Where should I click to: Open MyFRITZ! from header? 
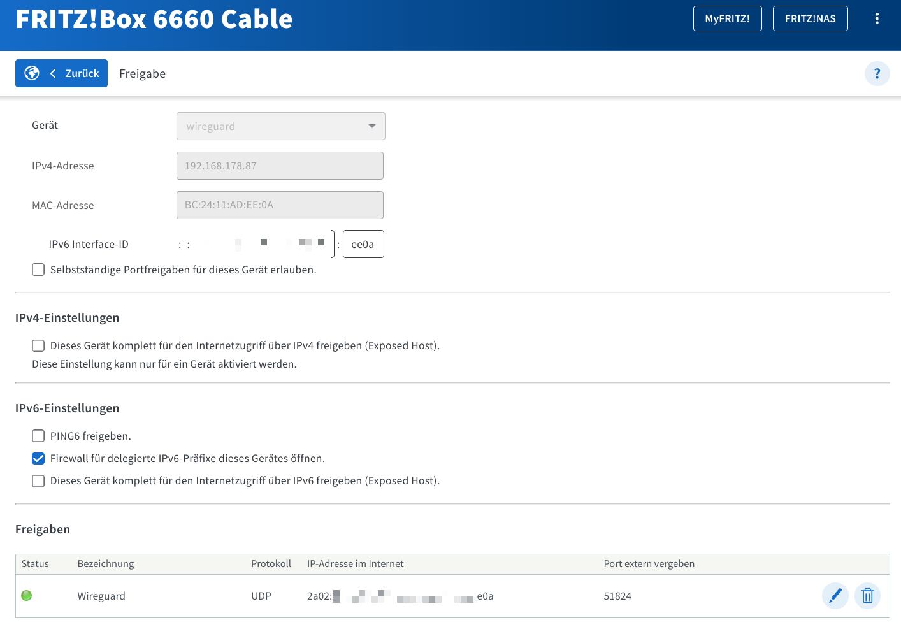tap(727, 18)
